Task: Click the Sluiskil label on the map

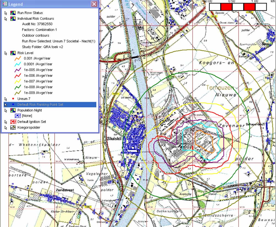Action: tap(114, 139)
